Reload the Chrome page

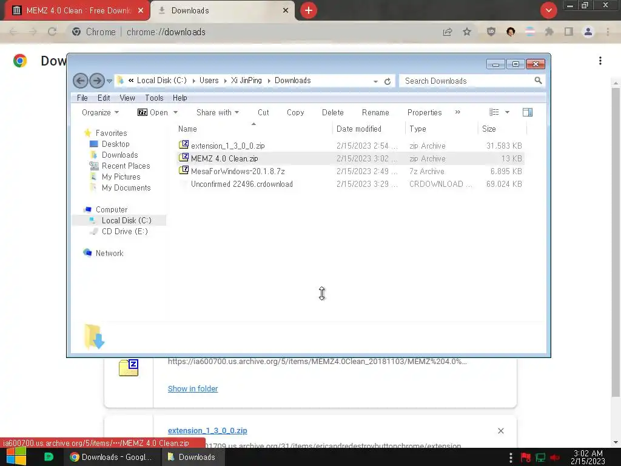point(52,32)
